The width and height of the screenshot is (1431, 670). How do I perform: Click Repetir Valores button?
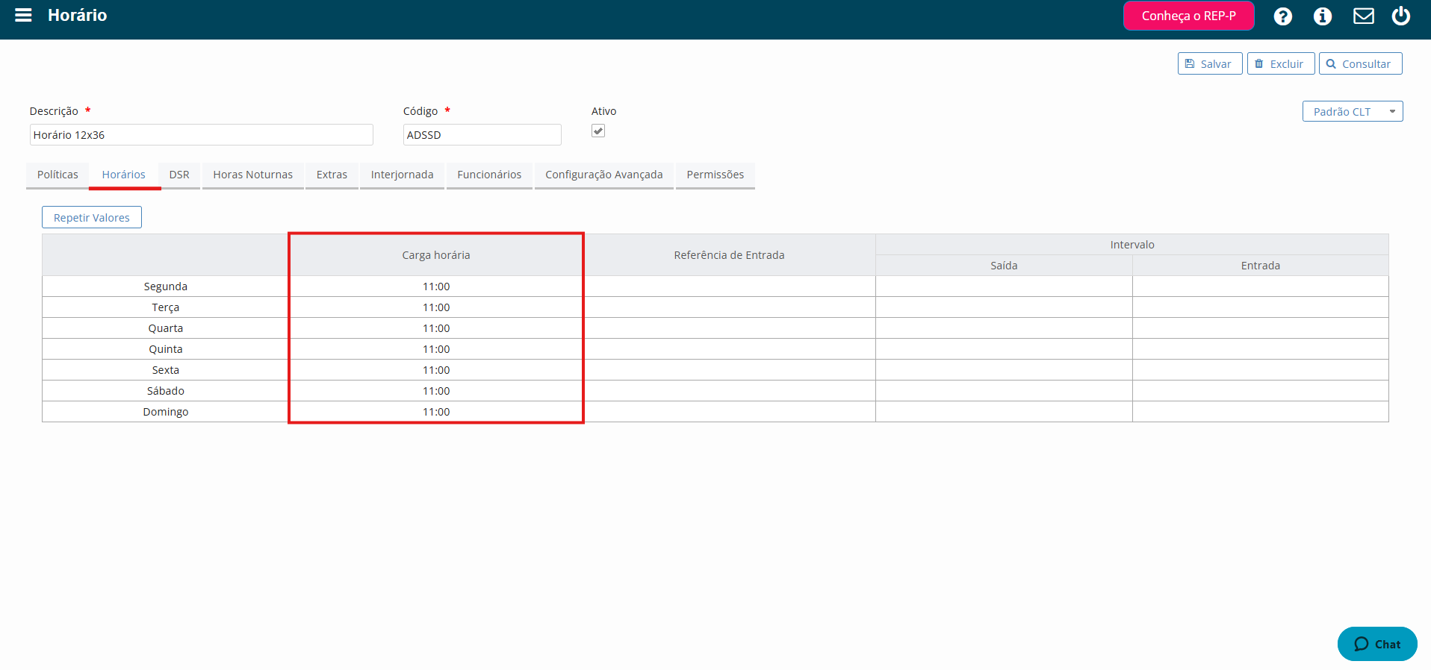[x=92, y=217]
